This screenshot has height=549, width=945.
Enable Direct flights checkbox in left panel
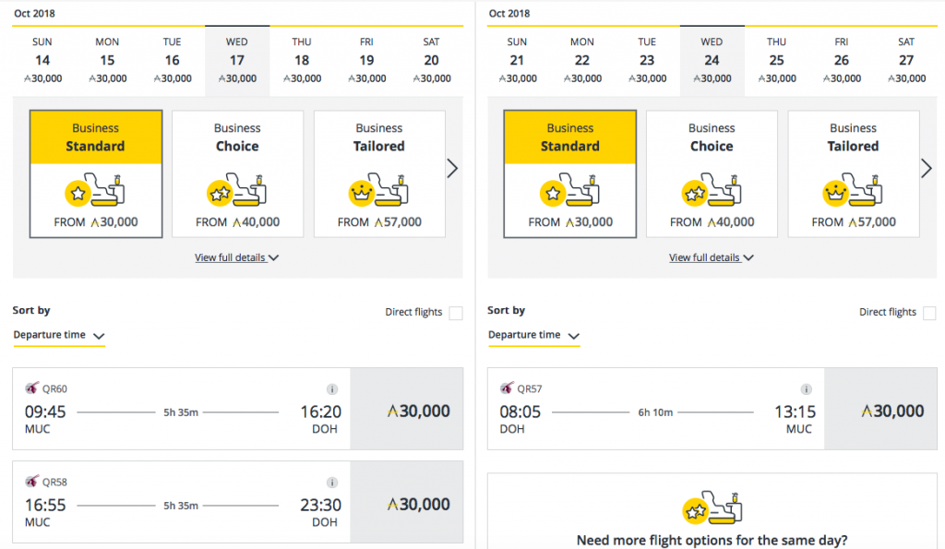(x=455, y=313)
